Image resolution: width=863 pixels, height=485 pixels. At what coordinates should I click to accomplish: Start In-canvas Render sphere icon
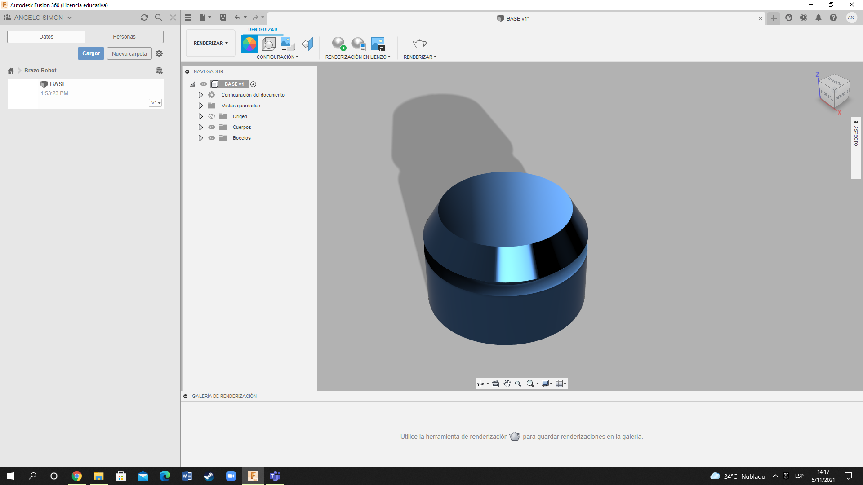[339, 44]
